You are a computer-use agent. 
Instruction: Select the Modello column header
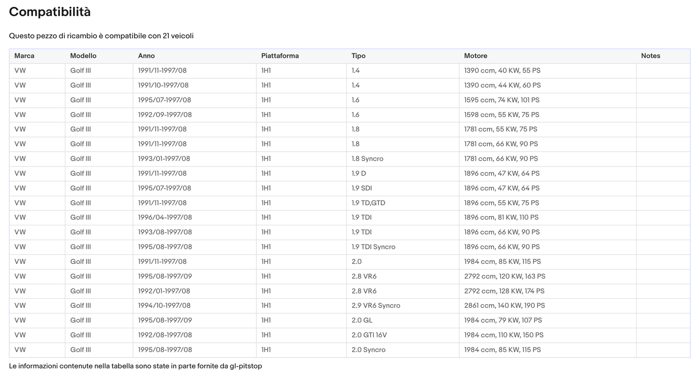click(83, 56)
